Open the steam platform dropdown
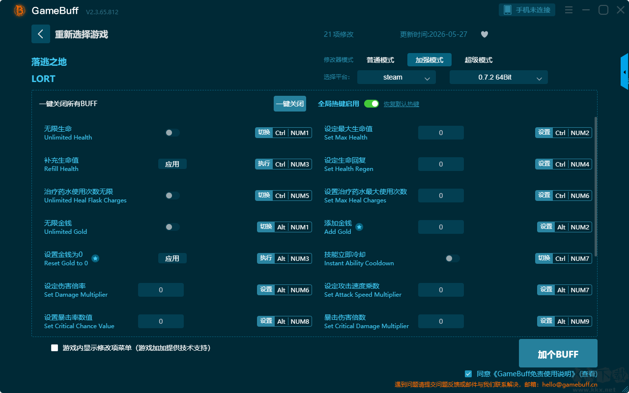 tap(397, 77)
